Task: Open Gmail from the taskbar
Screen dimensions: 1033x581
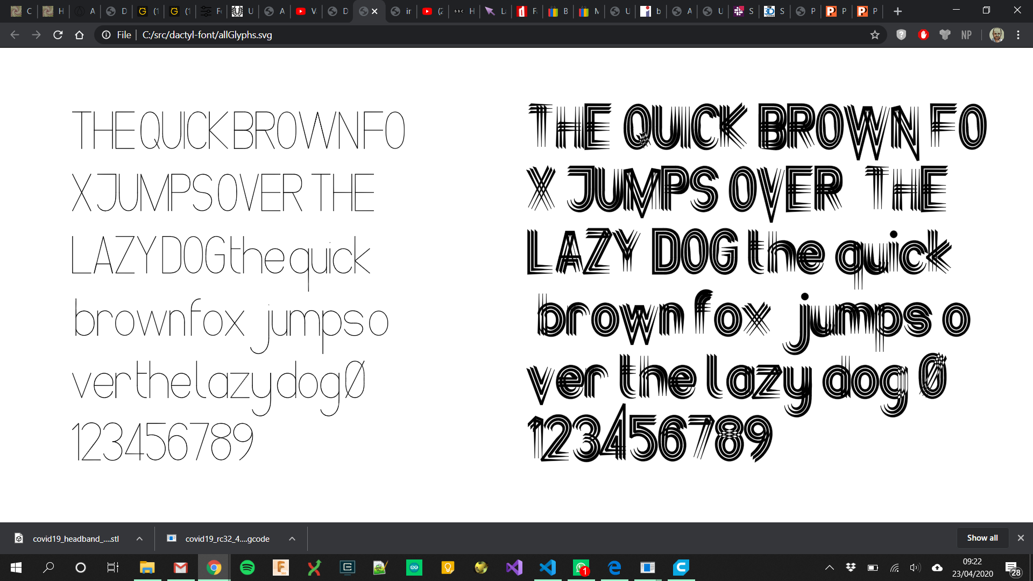Action: tap(180, 568)
